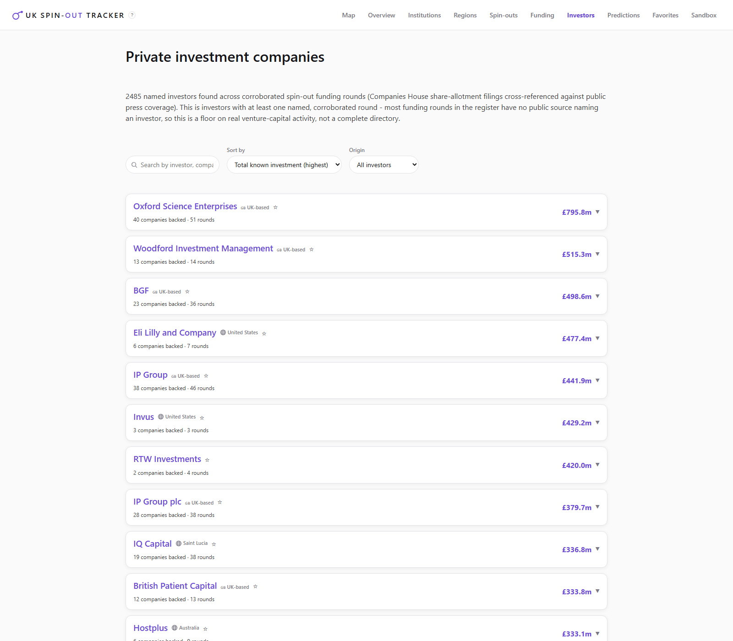The image size is (733, 641).
Task: Expand British Patient Capital £333.8m arrow
Action: tap(597, 592)
